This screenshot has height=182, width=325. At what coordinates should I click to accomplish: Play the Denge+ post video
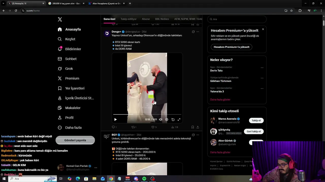(x=116, y=120)
